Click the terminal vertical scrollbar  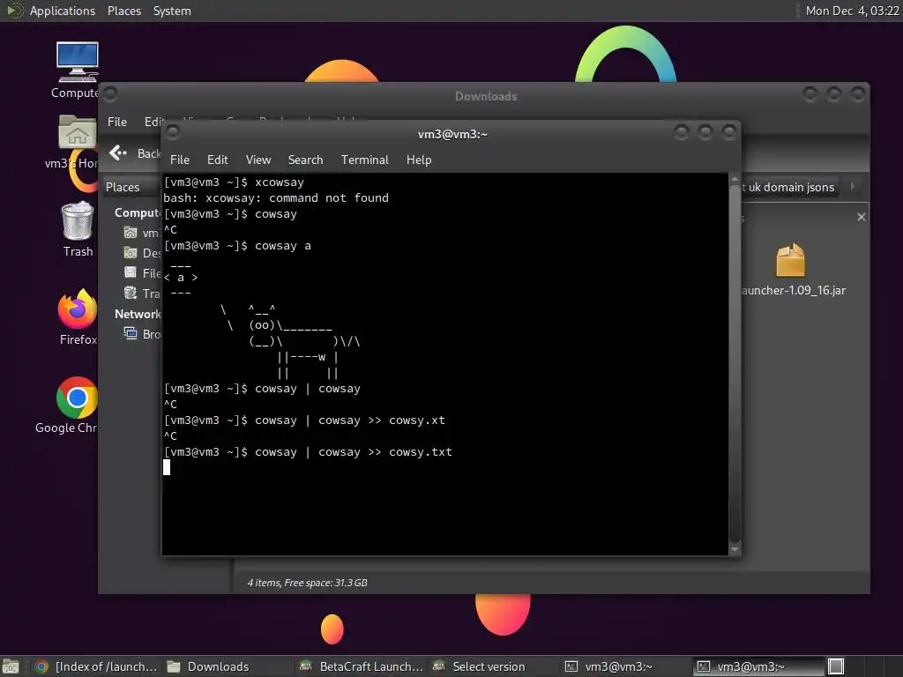735,362
